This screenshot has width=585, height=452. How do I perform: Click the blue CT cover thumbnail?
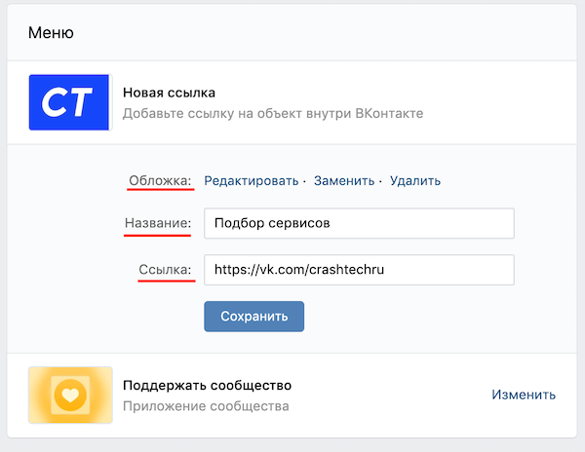tap(70, 102)
